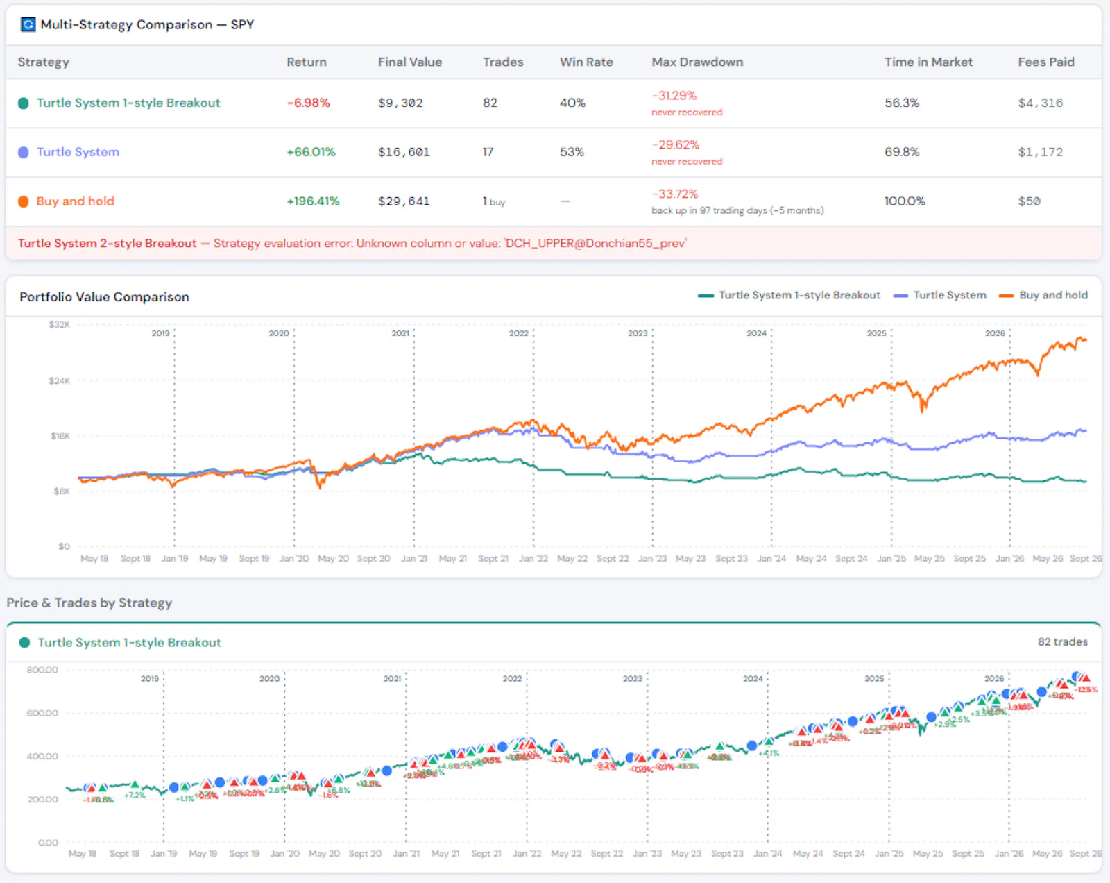1110x883 pixels.
Task: Click the Final Value column header
Action: [x=410, y=62]
